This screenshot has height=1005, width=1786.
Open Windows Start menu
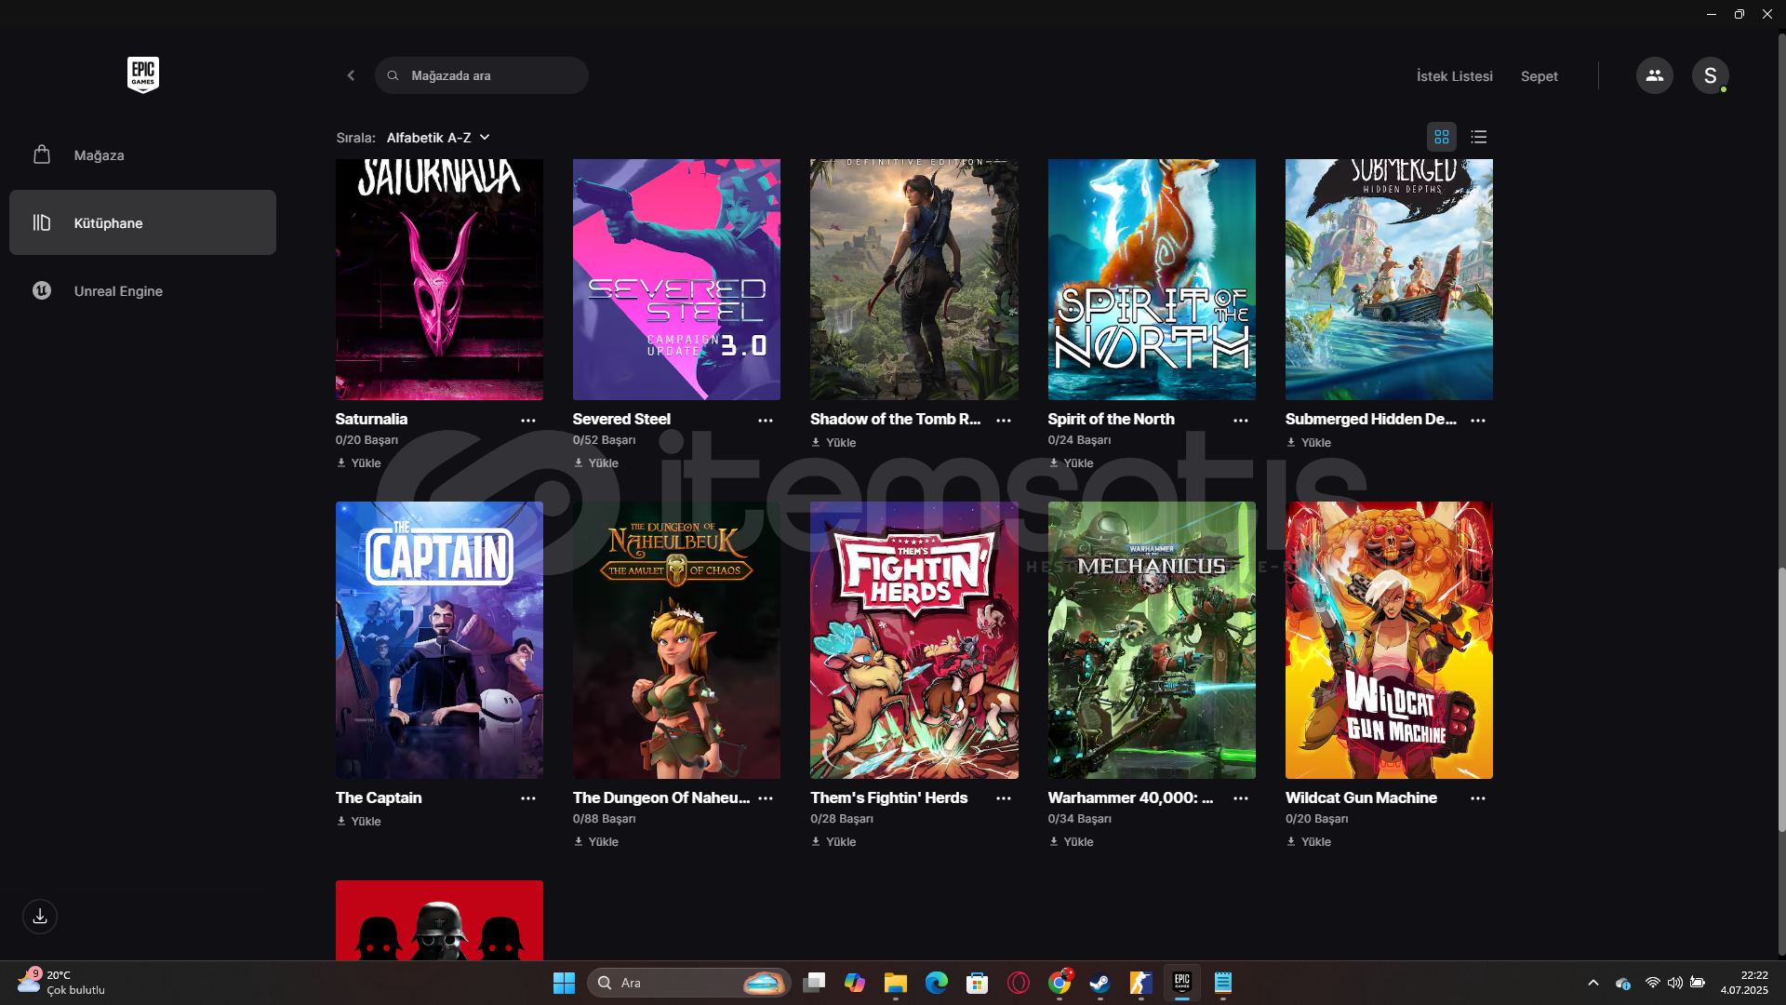click(x=564, y=983)
